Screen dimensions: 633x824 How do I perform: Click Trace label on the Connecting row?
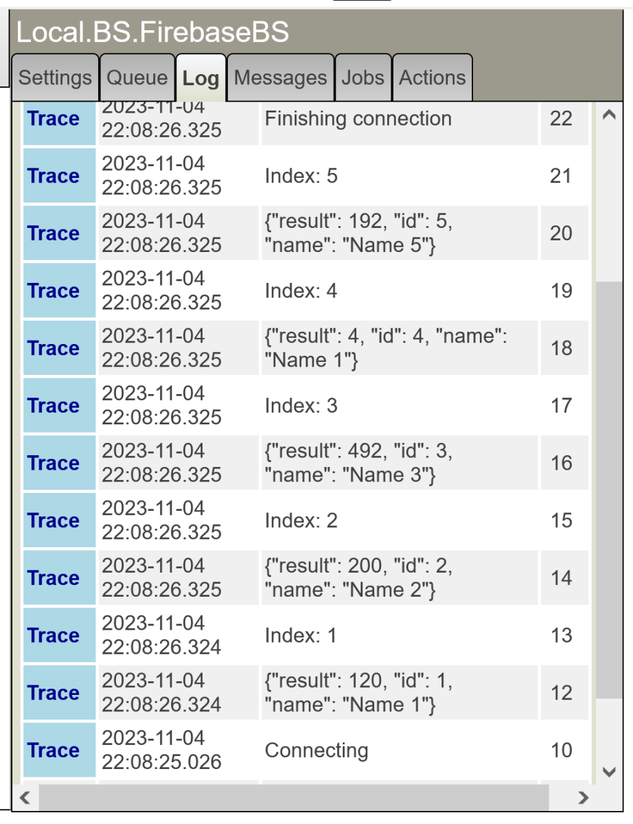(x=54, y=751)
